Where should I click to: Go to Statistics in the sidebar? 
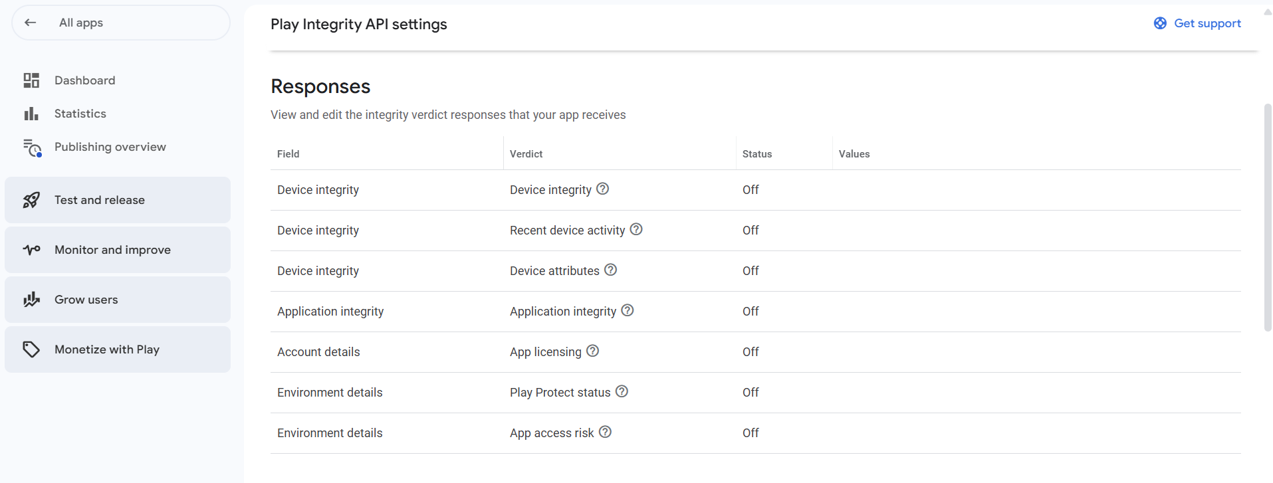[x=80, y=114]
